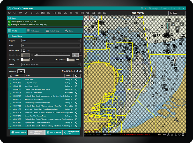Click the cloud download icon
The image size is (193, 143).
coord(15,13)
